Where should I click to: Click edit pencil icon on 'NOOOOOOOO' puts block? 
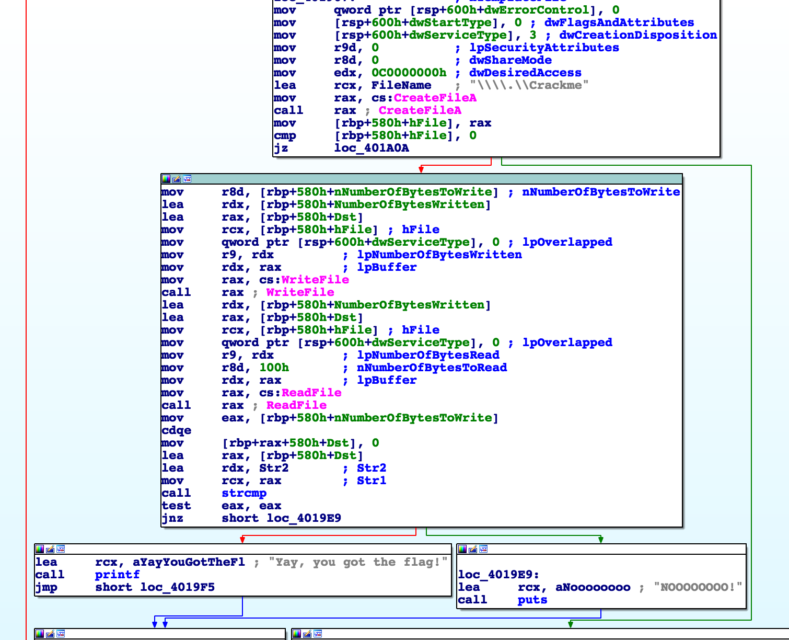click(x=473, y=549)
